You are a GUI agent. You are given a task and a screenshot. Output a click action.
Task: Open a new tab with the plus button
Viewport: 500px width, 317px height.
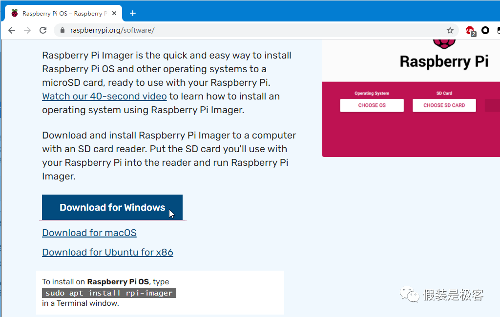133,13
